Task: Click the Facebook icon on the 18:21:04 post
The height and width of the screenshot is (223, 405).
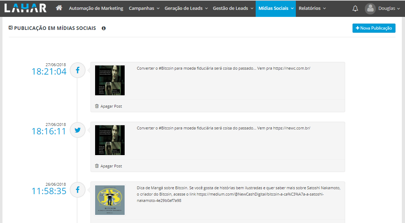Action: (77, 70)
